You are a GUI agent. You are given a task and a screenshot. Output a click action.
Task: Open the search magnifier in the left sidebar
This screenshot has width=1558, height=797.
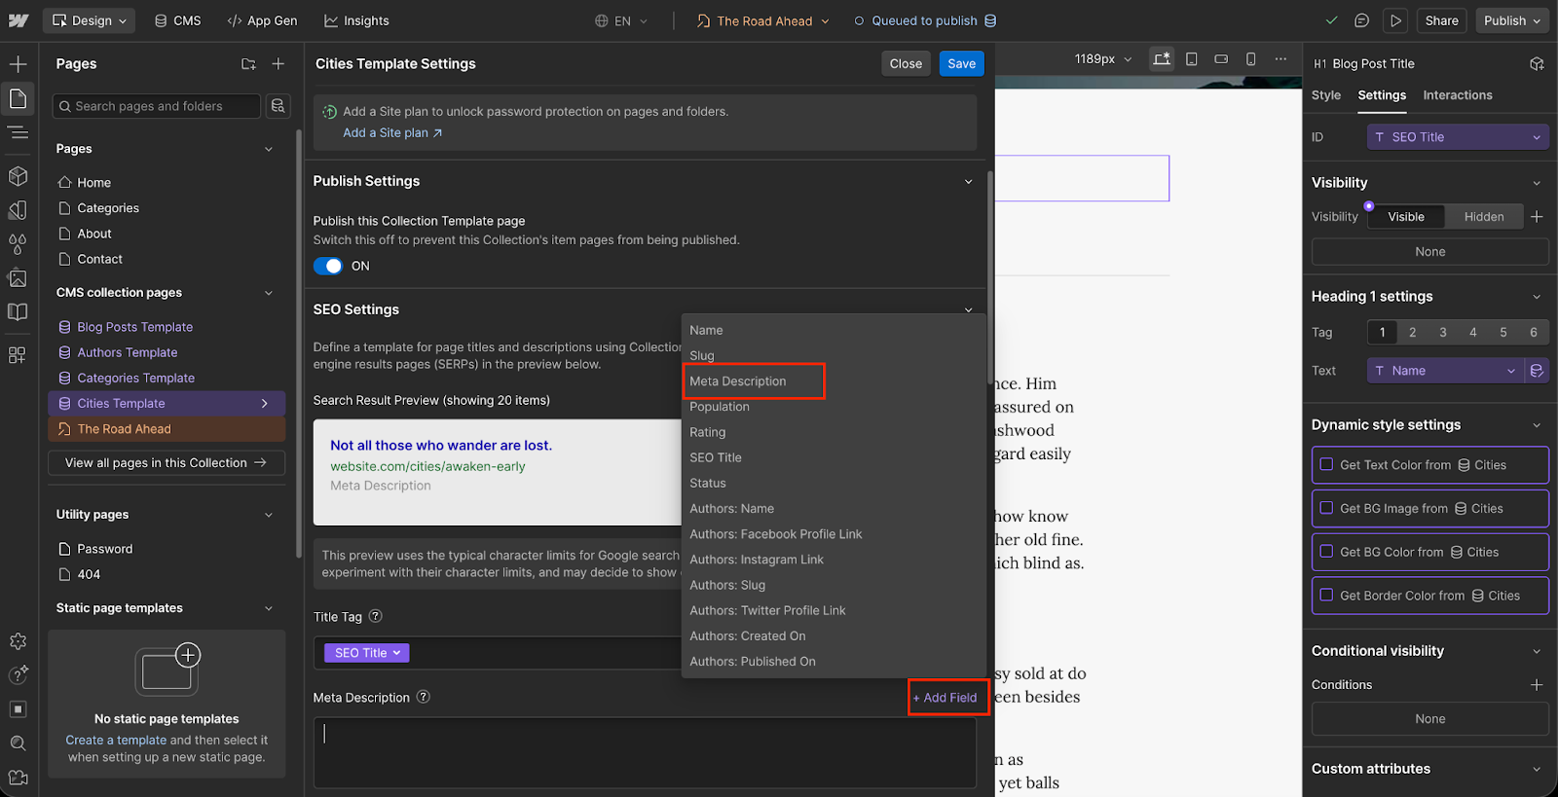18,743
